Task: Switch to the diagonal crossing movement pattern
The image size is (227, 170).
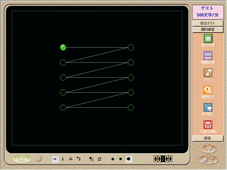Action: point(71,159)
